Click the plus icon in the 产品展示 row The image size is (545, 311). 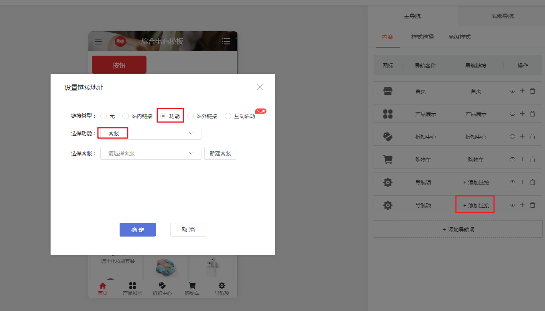pos(522,114)
